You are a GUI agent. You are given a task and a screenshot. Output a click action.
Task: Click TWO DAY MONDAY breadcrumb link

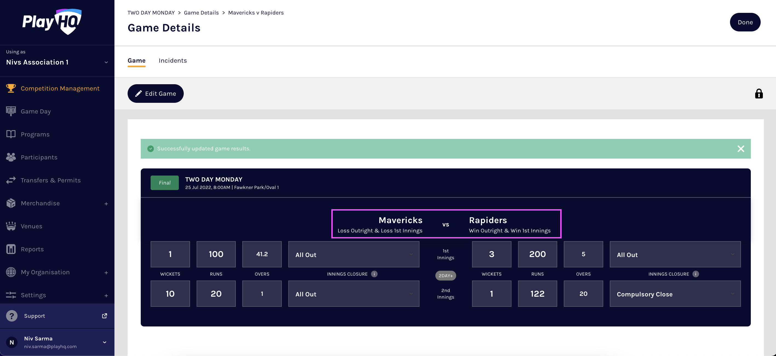[x=151, y=13]
